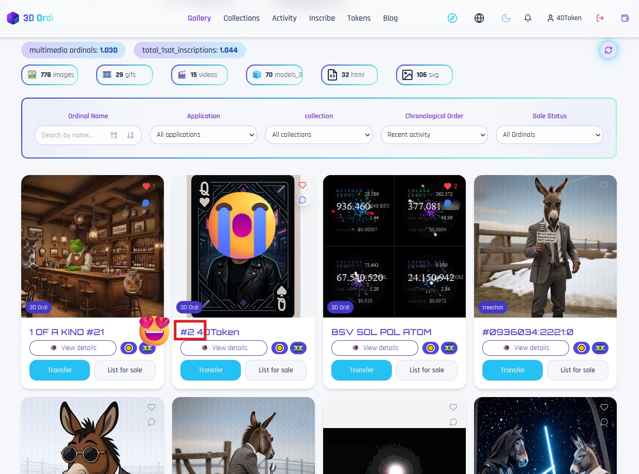Click the treechat tag on donkey card

pyautogui.click(x=493, y=307)
